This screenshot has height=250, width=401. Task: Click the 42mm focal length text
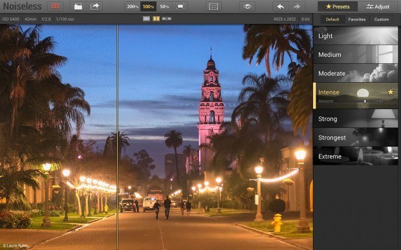click(x=30, y=19)
